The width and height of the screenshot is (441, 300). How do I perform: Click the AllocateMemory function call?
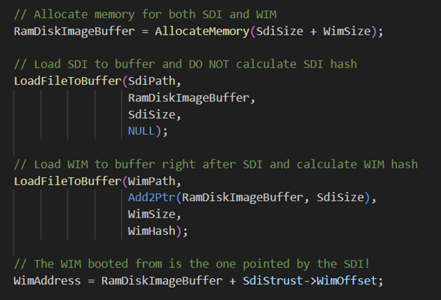(x=202, y=31)
